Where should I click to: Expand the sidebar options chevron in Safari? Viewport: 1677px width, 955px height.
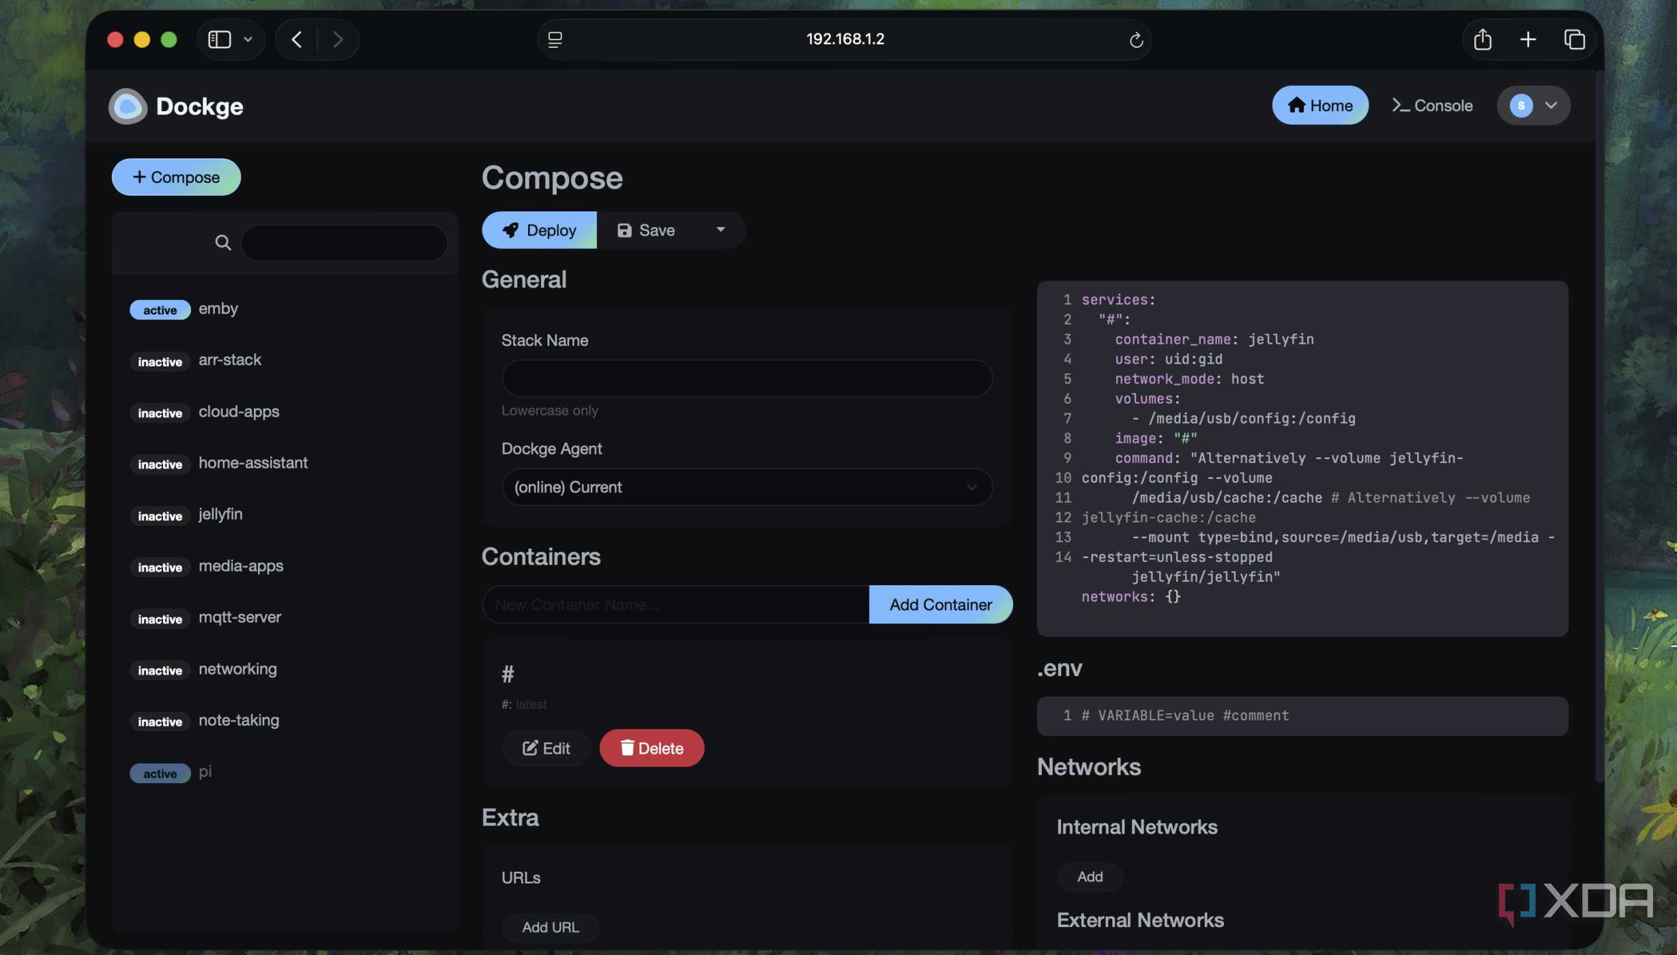pyautogui.click(x=248, y=39)
